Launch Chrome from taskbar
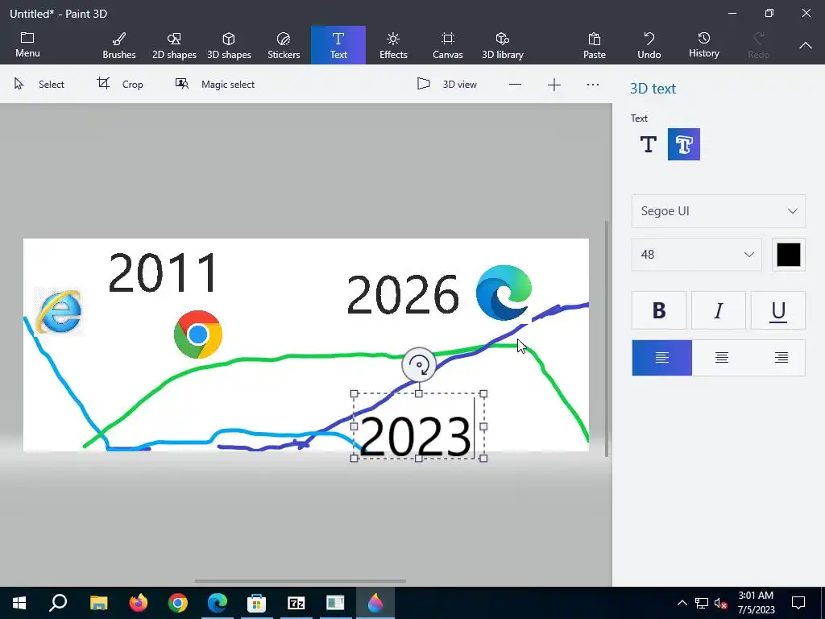This screenshot has width=825, height=619. tap(178, 603)
